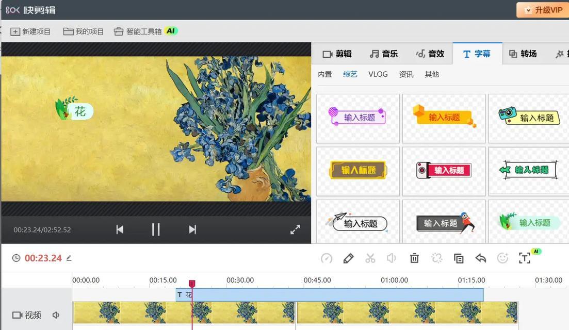Viewport: 569px width, 330px height.
Task: Click the 01:00.00 mark on ruler
Action: (395, 280)
